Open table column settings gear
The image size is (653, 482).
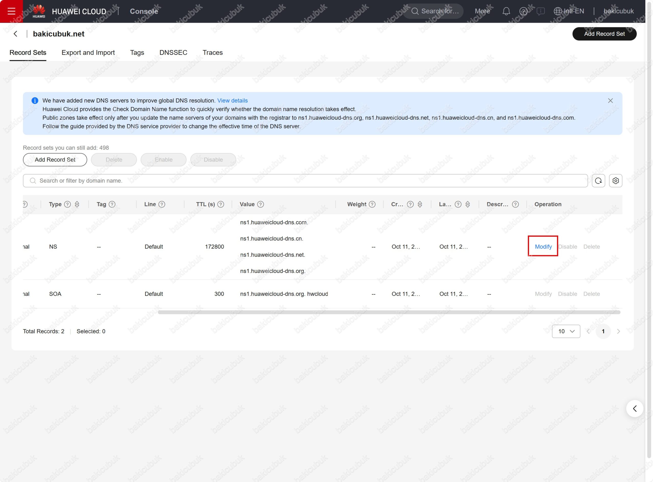(x=615, y=181)
